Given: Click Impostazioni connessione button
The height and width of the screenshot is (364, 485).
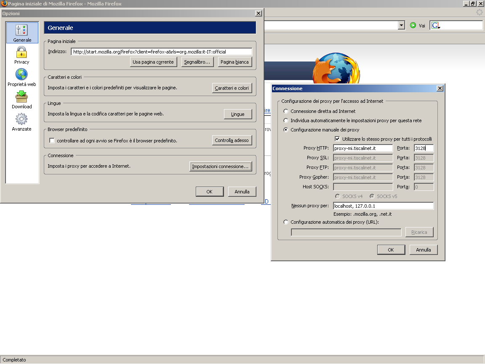Looking at the screenshot, I should [220, 166].
